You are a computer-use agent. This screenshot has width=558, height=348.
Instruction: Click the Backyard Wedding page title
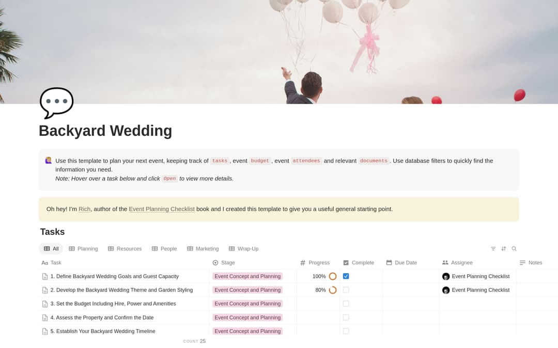coord(105,131)
